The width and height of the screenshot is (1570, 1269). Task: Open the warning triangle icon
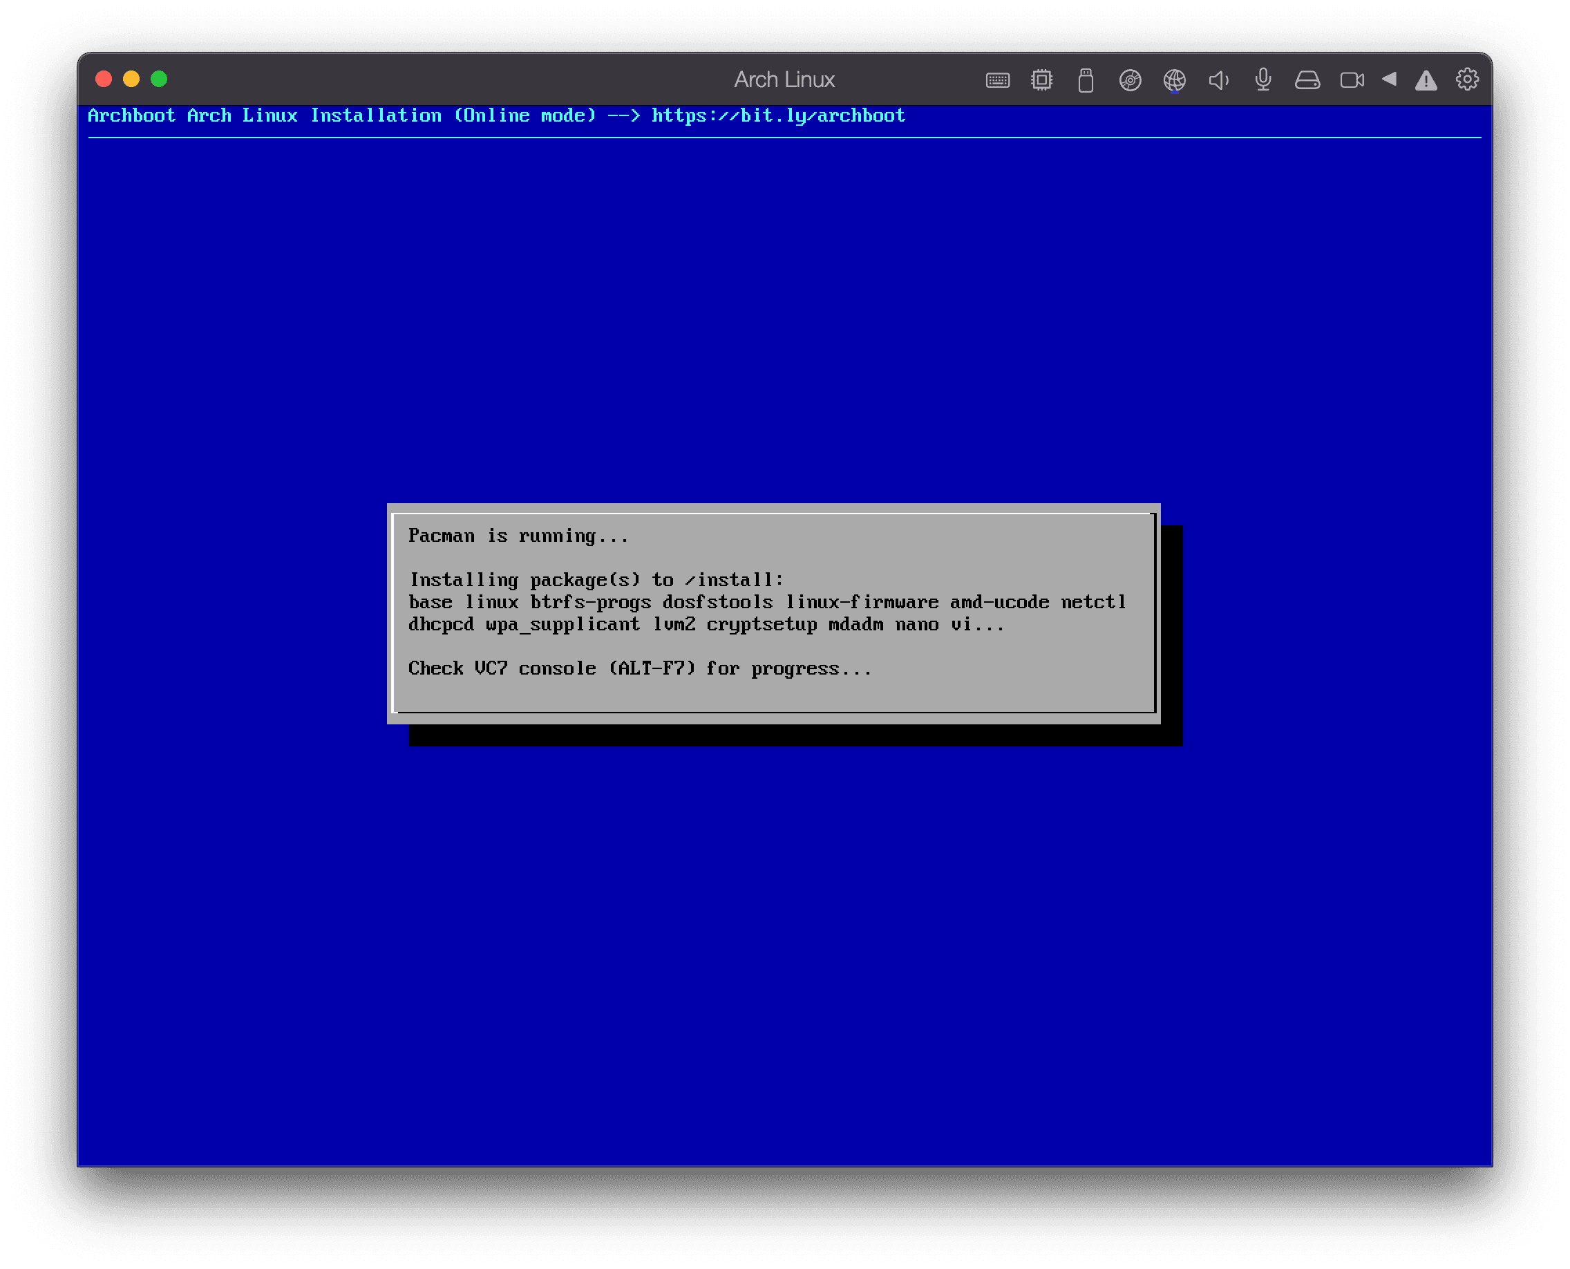click(1426, 80)
